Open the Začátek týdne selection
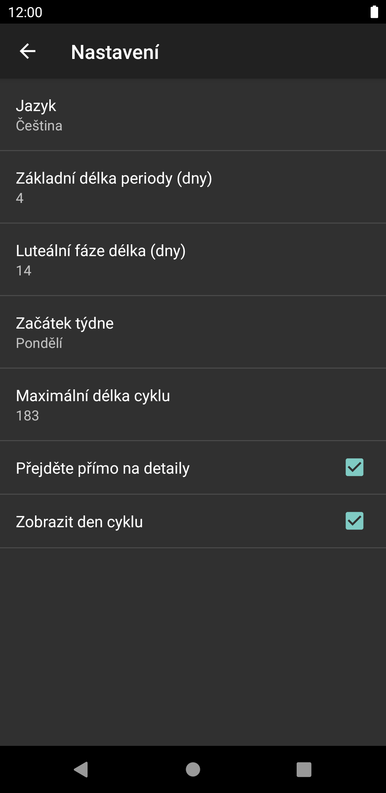386x793 pixels. (193, 332)
